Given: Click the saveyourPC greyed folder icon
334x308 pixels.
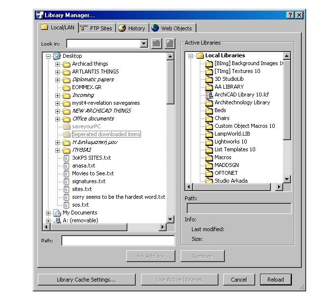Looking at the screenshot, I should pyautogui.click(x=67, y=126).
